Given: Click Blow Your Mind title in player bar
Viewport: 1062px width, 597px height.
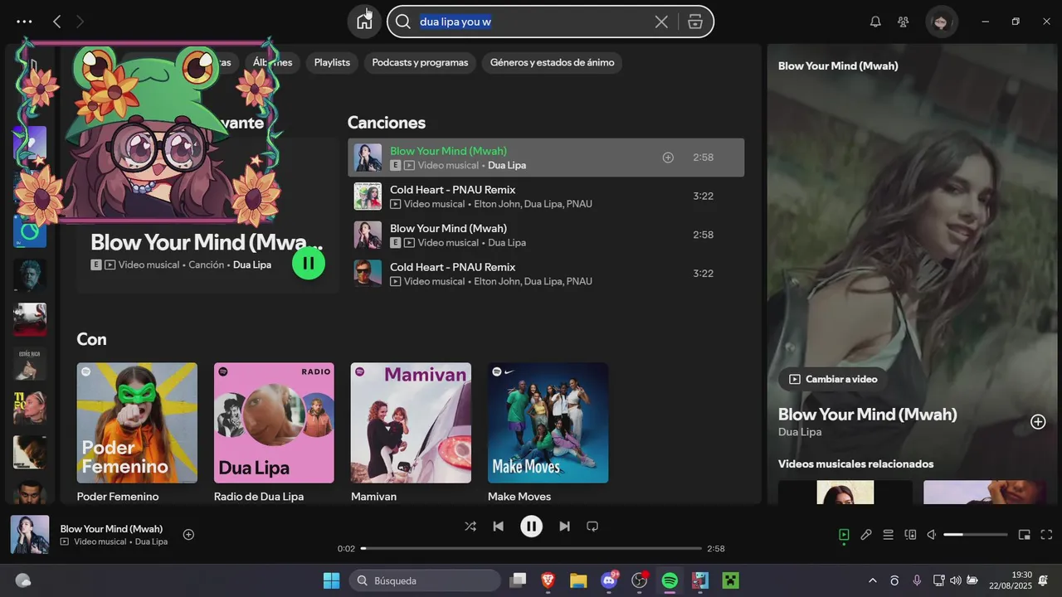Looking at the screenshot, I should [111, 528].
